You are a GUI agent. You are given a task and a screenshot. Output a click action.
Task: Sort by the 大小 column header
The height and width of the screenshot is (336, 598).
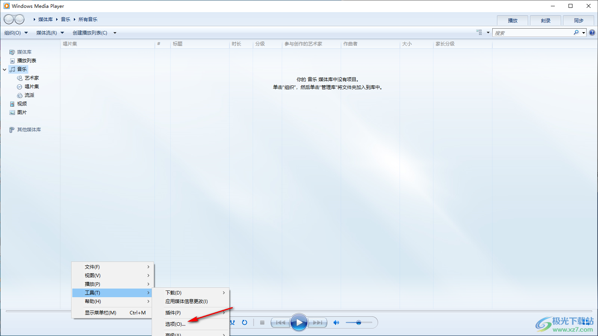416,44
